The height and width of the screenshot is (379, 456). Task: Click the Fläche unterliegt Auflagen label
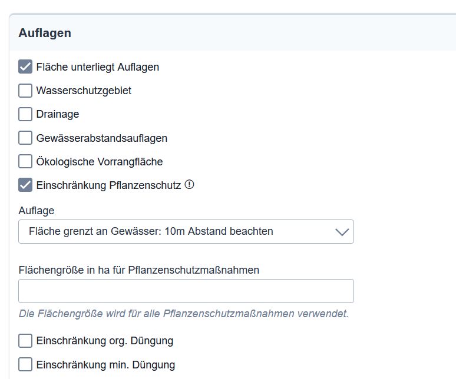(98, 67)
